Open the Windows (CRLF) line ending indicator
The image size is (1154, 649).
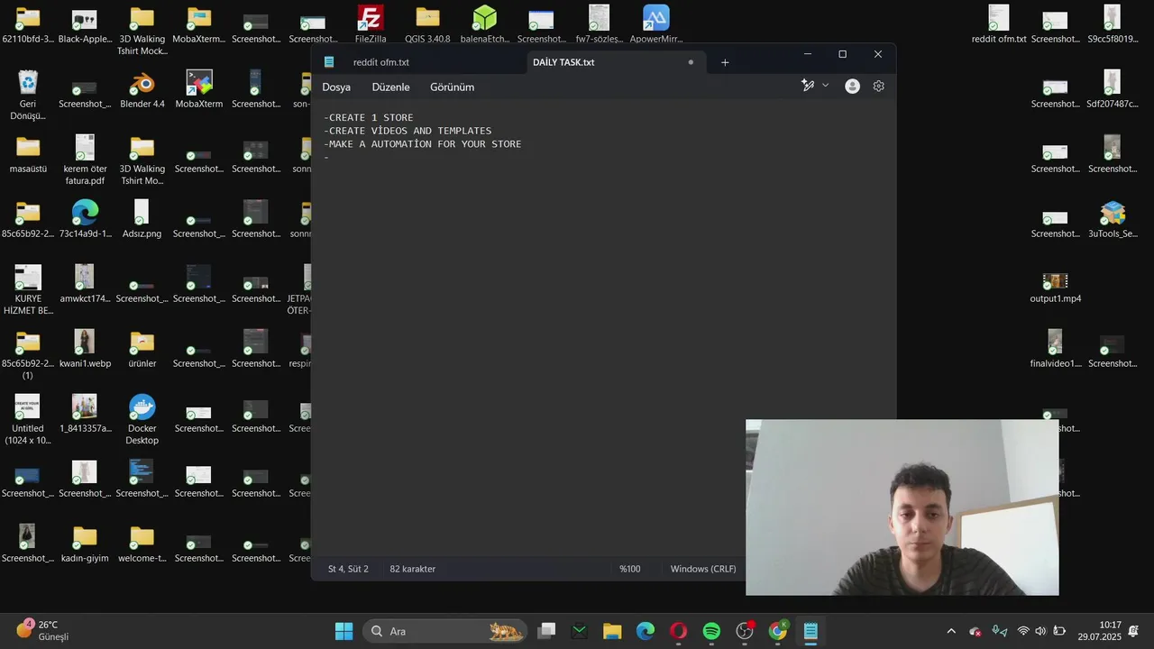tap(703, 569)
